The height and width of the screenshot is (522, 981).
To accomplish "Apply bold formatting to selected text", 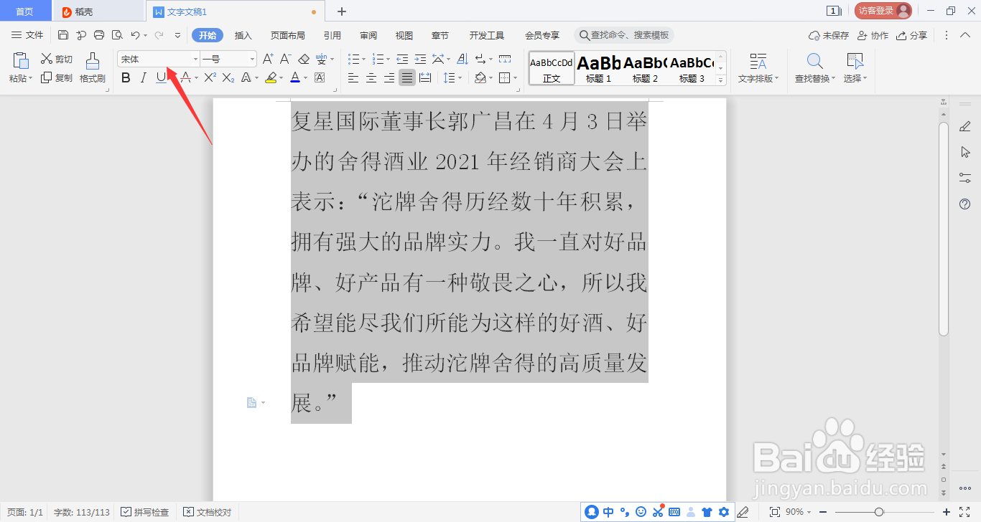I will (x=126, y=77).
